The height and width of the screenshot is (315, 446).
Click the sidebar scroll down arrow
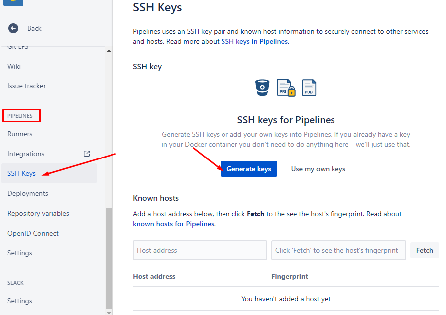coord(109,313)
